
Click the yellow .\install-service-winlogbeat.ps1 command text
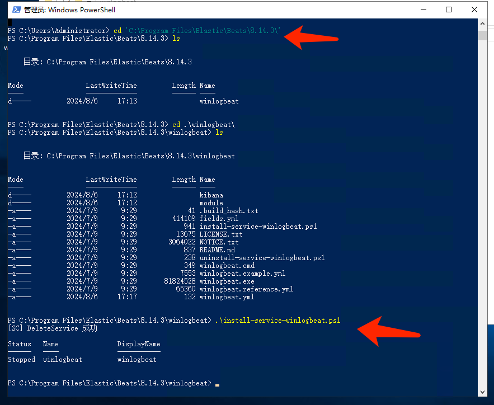tap(277, 321)
